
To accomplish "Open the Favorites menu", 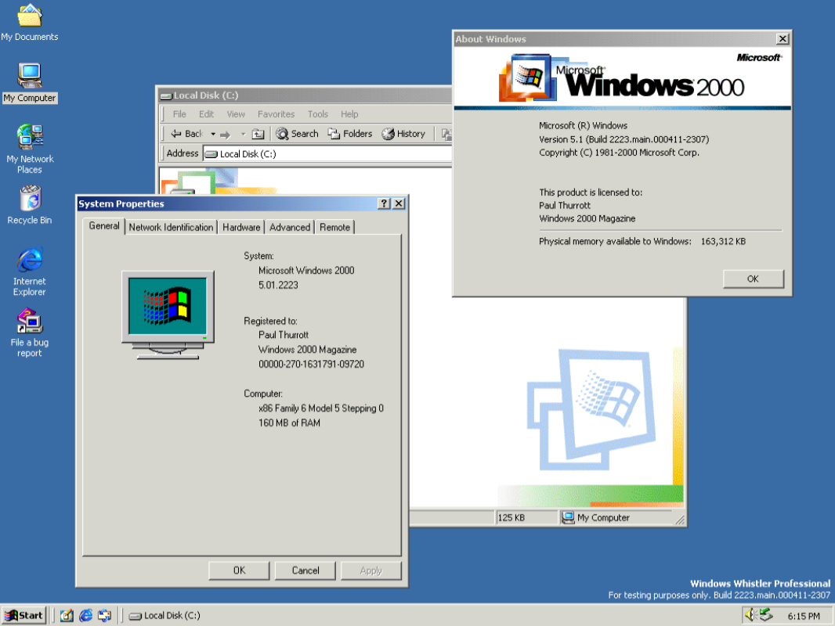I will point(276,114).
